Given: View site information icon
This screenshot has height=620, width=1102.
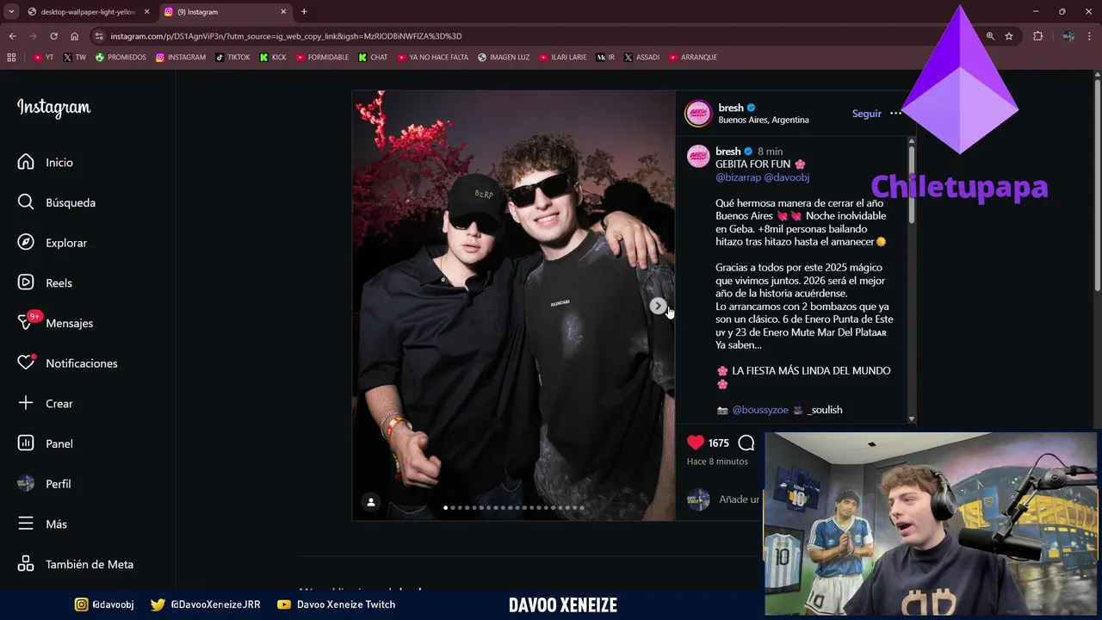Looking at the screenshot, I should coord(99,36).
